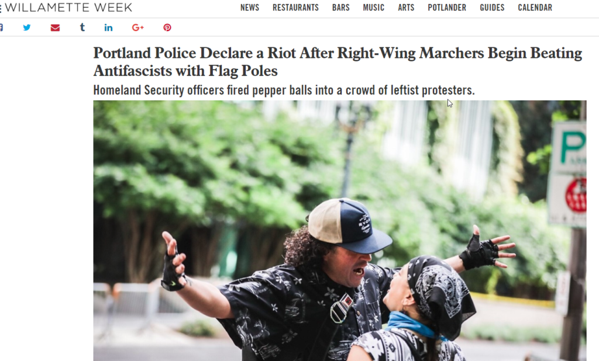Share article on Facebook
This screenshot has height=361, width=599.
pos(1,27)
